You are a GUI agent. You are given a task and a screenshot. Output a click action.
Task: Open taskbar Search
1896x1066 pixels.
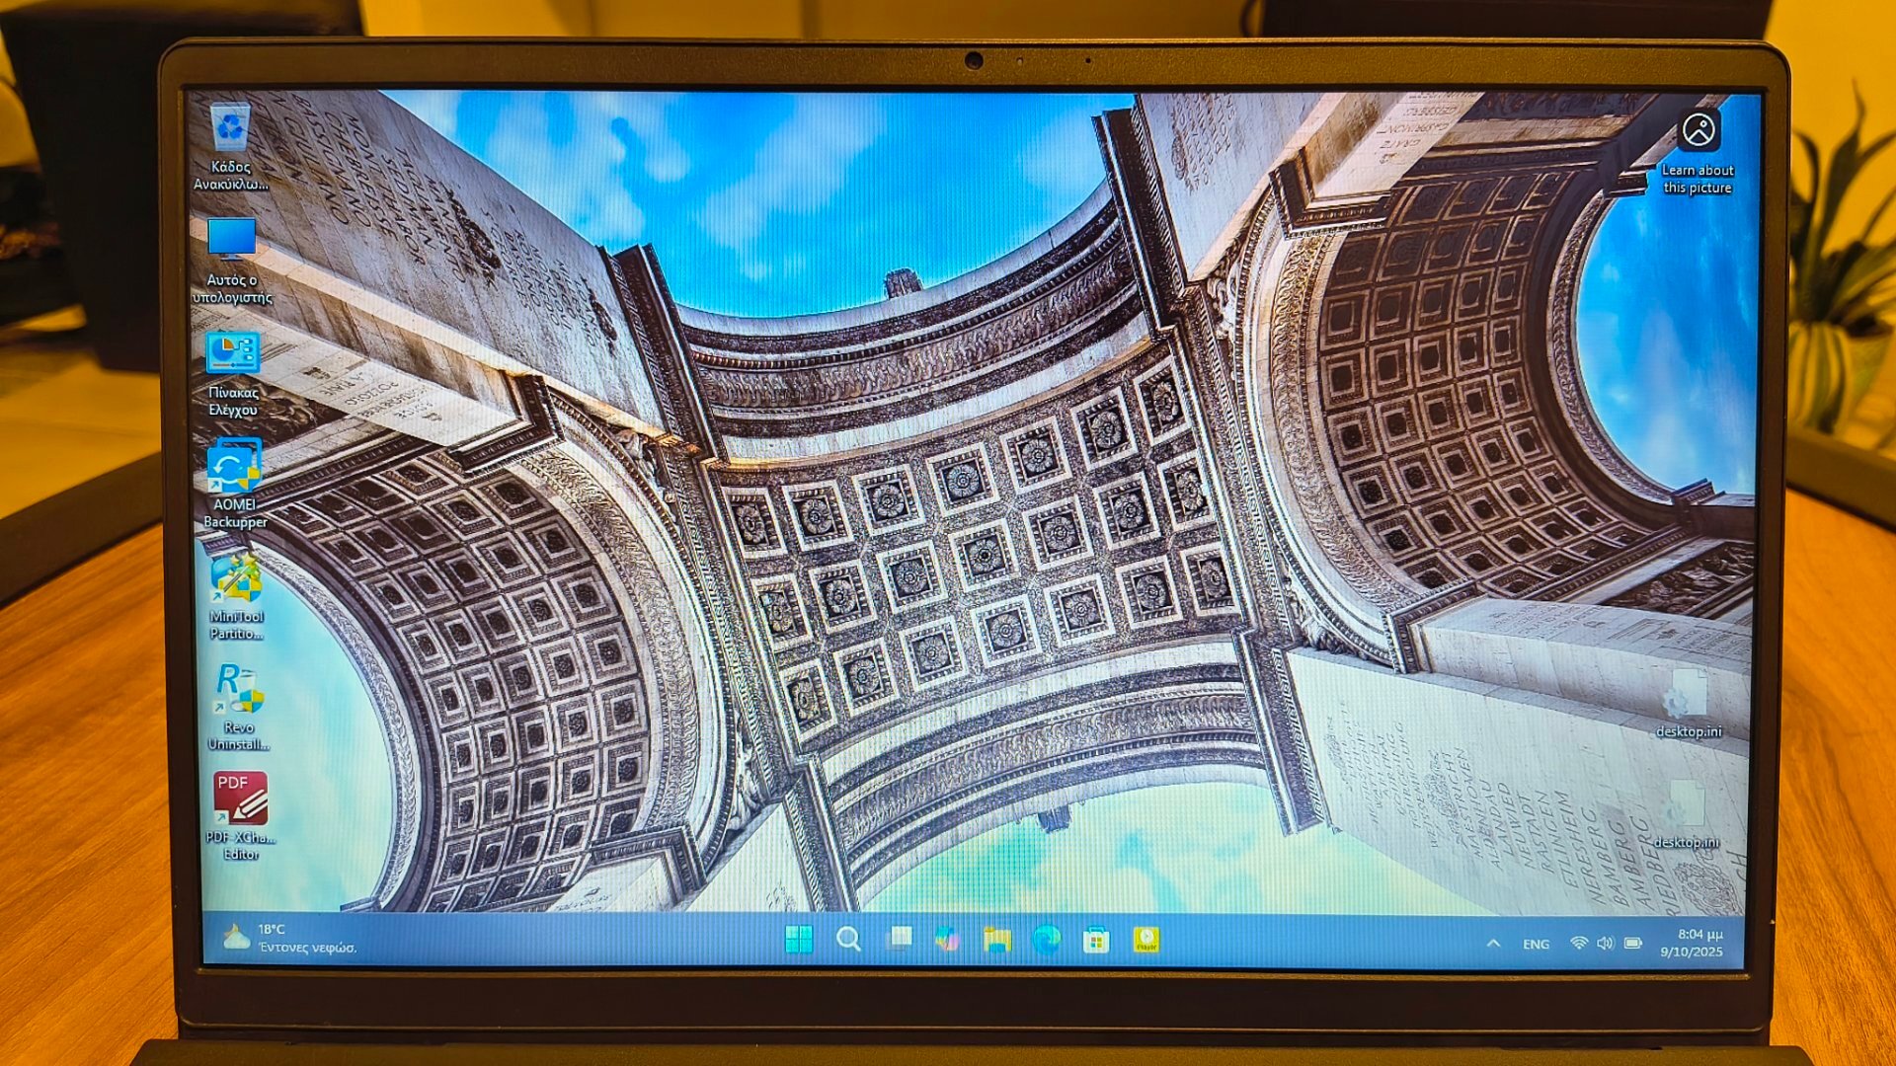[848, 939]
